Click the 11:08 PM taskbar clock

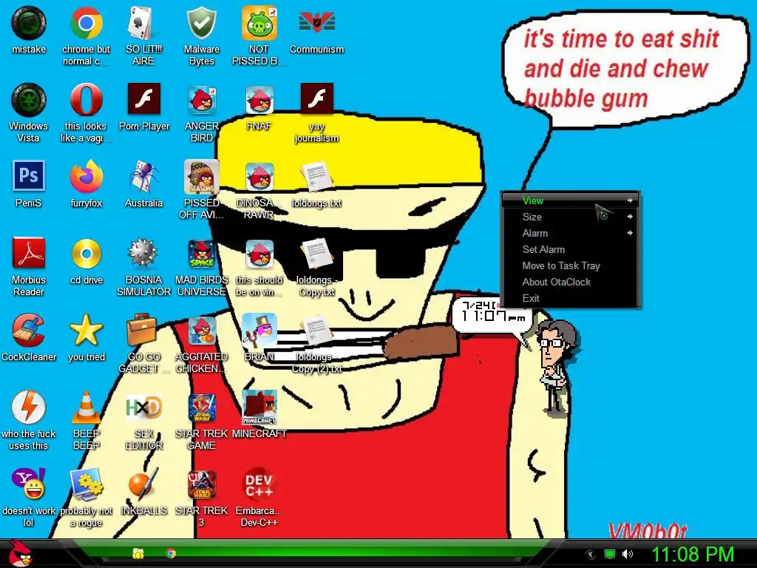693,554
